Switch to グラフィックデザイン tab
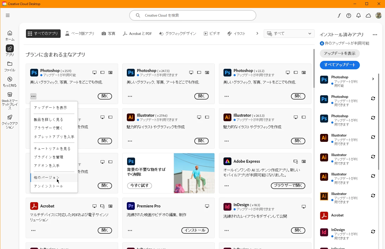Screen dimensions: 385x249 point(178,34)
